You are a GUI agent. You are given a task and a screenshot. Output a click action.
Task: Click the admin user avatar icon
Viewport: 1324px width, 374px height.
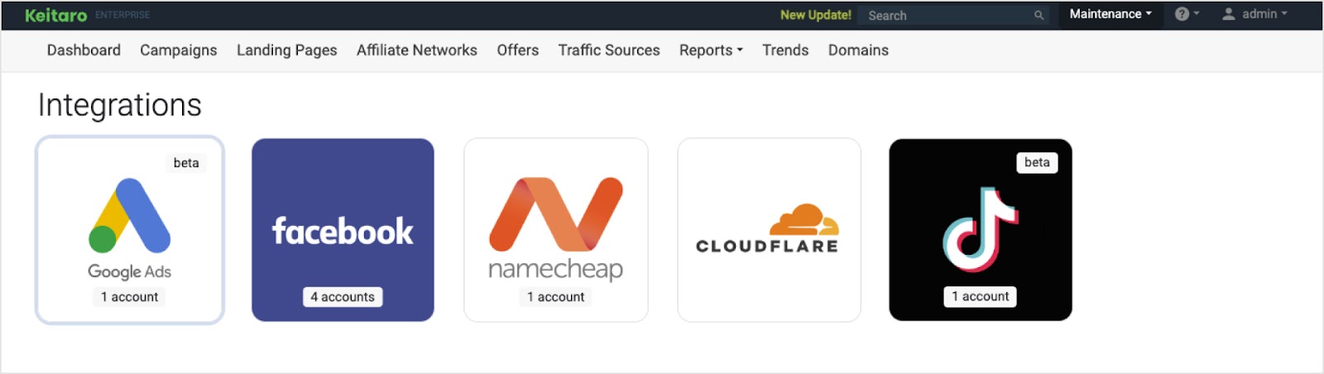(x=1229, y=14)
